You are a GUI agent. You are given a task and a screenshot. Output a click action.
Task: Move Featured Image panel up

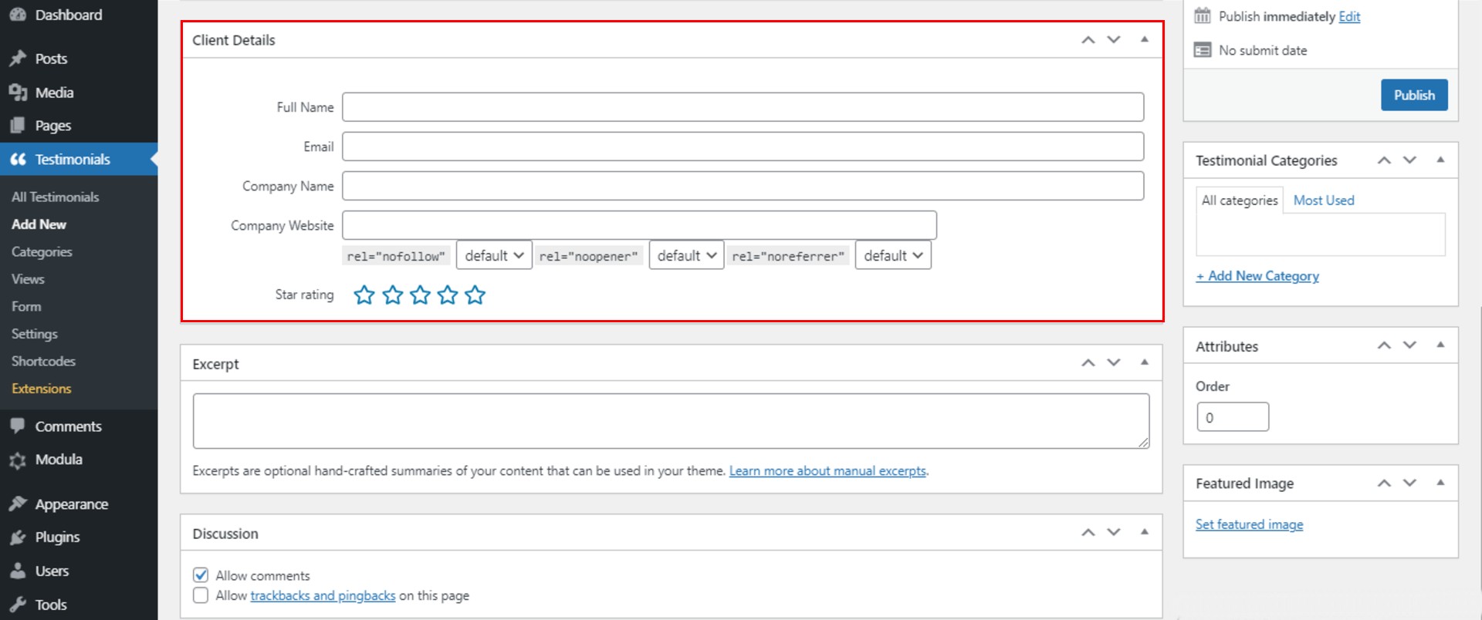[1385, 484]
